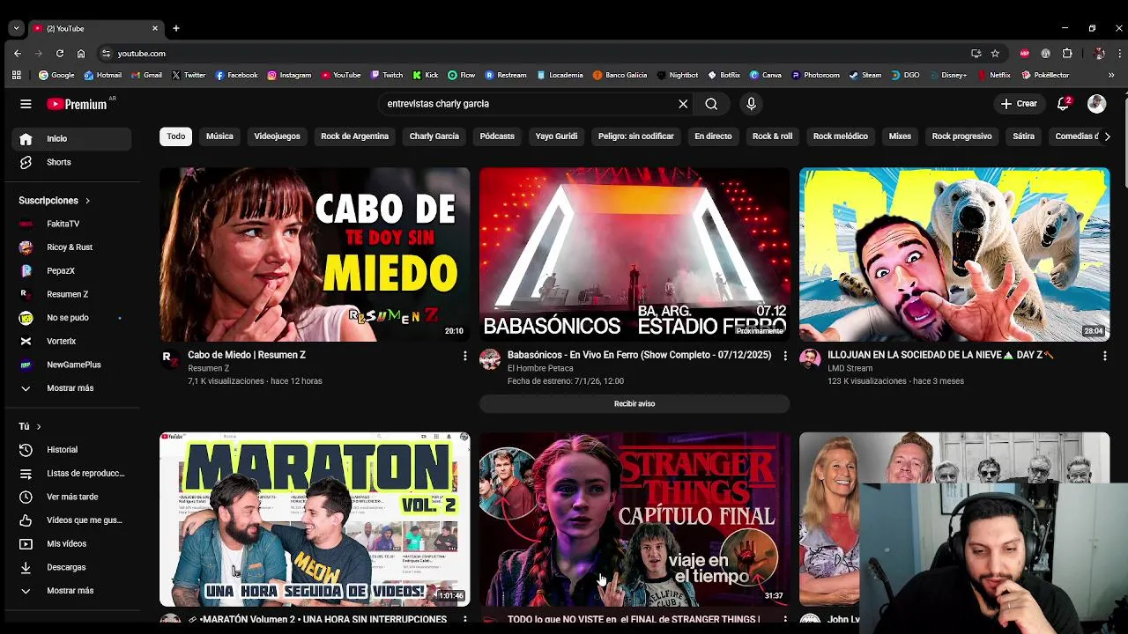Play the Stranger Things Capítulo Final thumbnail
The width and height of the screenshot is (1128, 634).
click(x=634, y=519)
